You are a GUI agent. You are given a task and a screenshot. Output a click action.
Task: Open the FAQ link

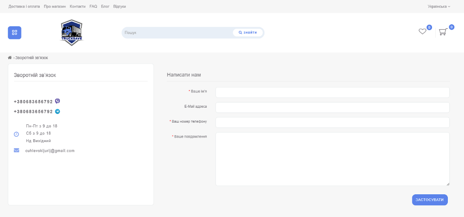tap(93, 6)
